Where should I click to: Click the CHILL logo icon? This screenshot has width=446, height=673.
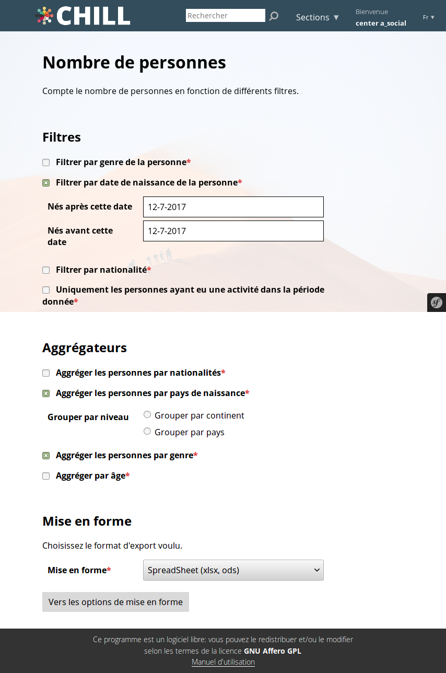click(44, 16)
